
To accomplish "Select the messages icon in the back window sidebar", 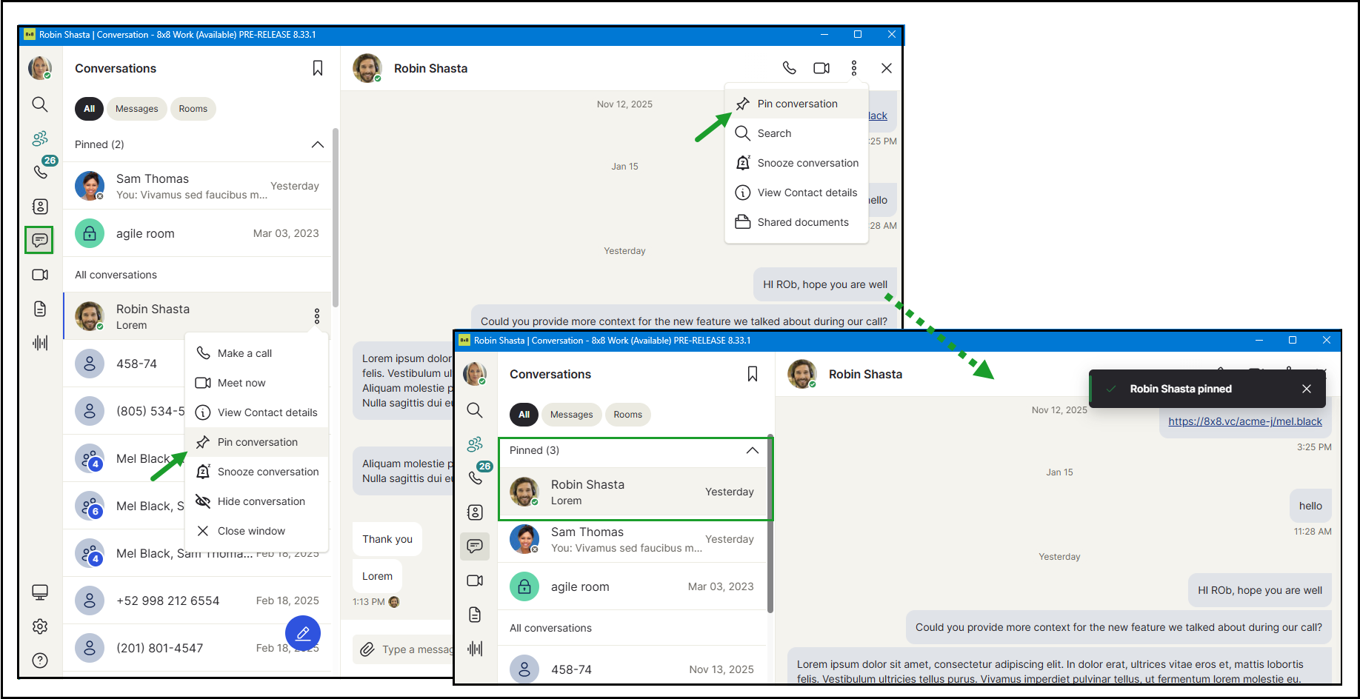I will point(40,240).
